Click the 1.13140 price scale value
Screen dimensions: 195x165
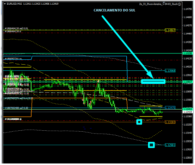tap(188, 133)
